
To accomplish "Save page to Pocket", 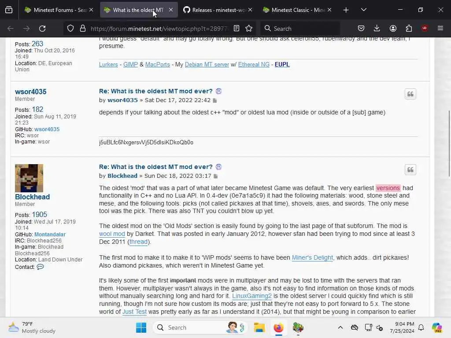I will click(361, 28).
